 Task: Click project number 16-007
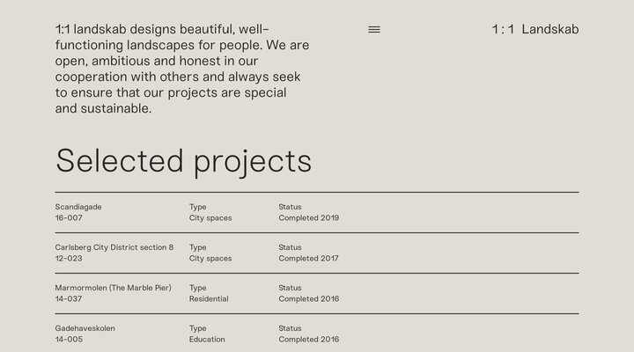pyautogui.click(x=69, y=217)
